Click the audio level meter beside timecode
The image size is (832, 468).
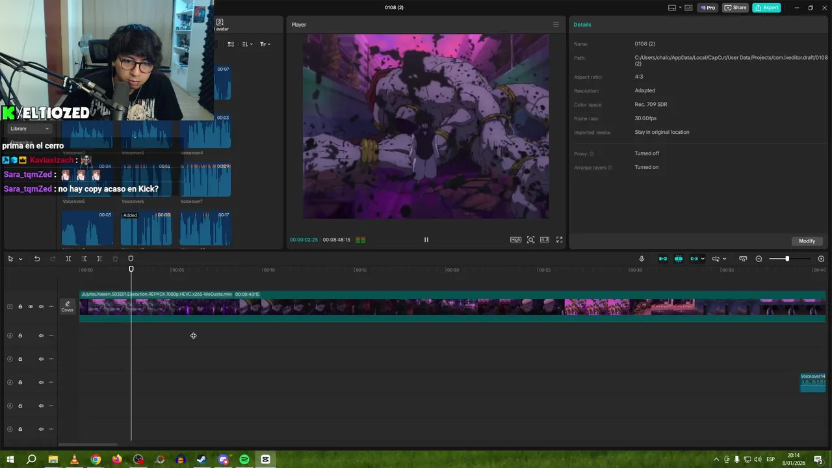pyautogui.click(x=361, y=240)
